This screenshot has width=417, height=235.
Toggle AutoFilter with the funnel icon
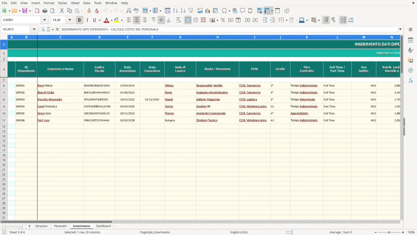[x=190, y=11]
